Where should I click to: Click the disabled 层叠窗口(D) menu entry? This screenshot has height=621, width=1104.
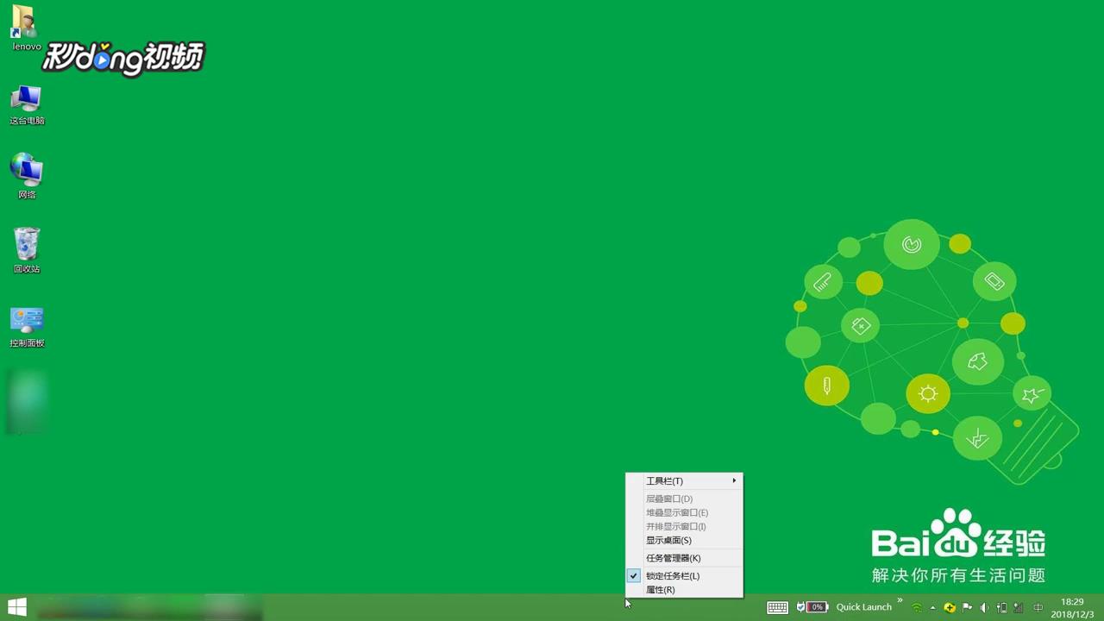684,499
